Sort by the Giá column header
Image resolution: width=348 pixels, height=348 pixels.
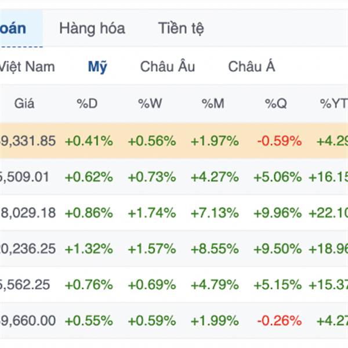pyautogui.click(x=24, y=104)
